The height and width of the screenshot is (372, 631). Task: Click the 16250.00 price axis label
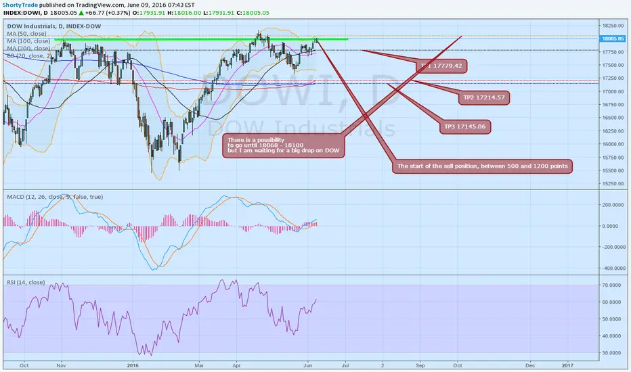(x=613, y=131)
